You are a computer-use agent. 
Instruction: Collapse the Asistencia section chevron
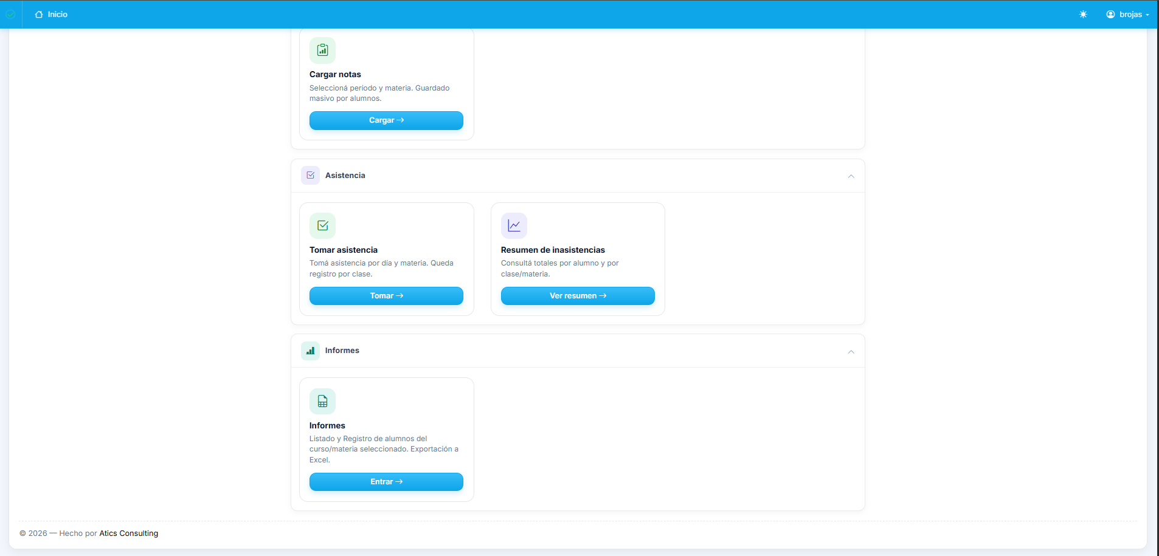[x=851, y=176]
